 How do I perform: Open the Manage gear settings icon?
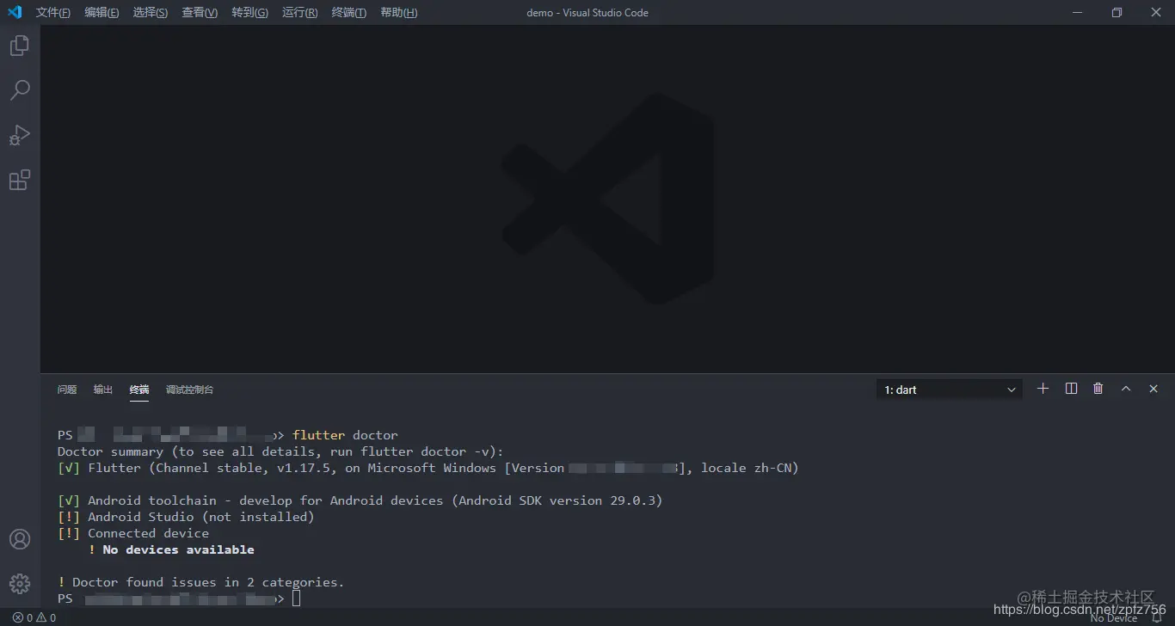click(20, 584)
